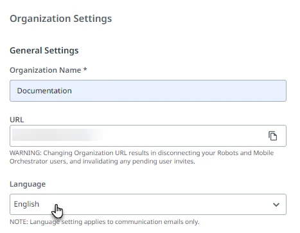The image size is (300, 233).
Task: Copy the organization URL with copy icon
Action: point(272,136)
